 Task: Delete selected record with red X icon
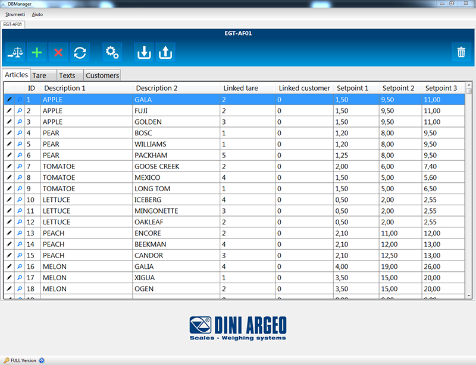tap(58, 52)
